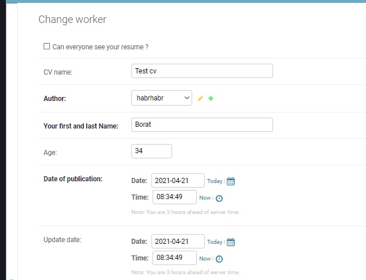Click the 'Update date:' label
Screen dimensions: 366x280
(63, 240)
